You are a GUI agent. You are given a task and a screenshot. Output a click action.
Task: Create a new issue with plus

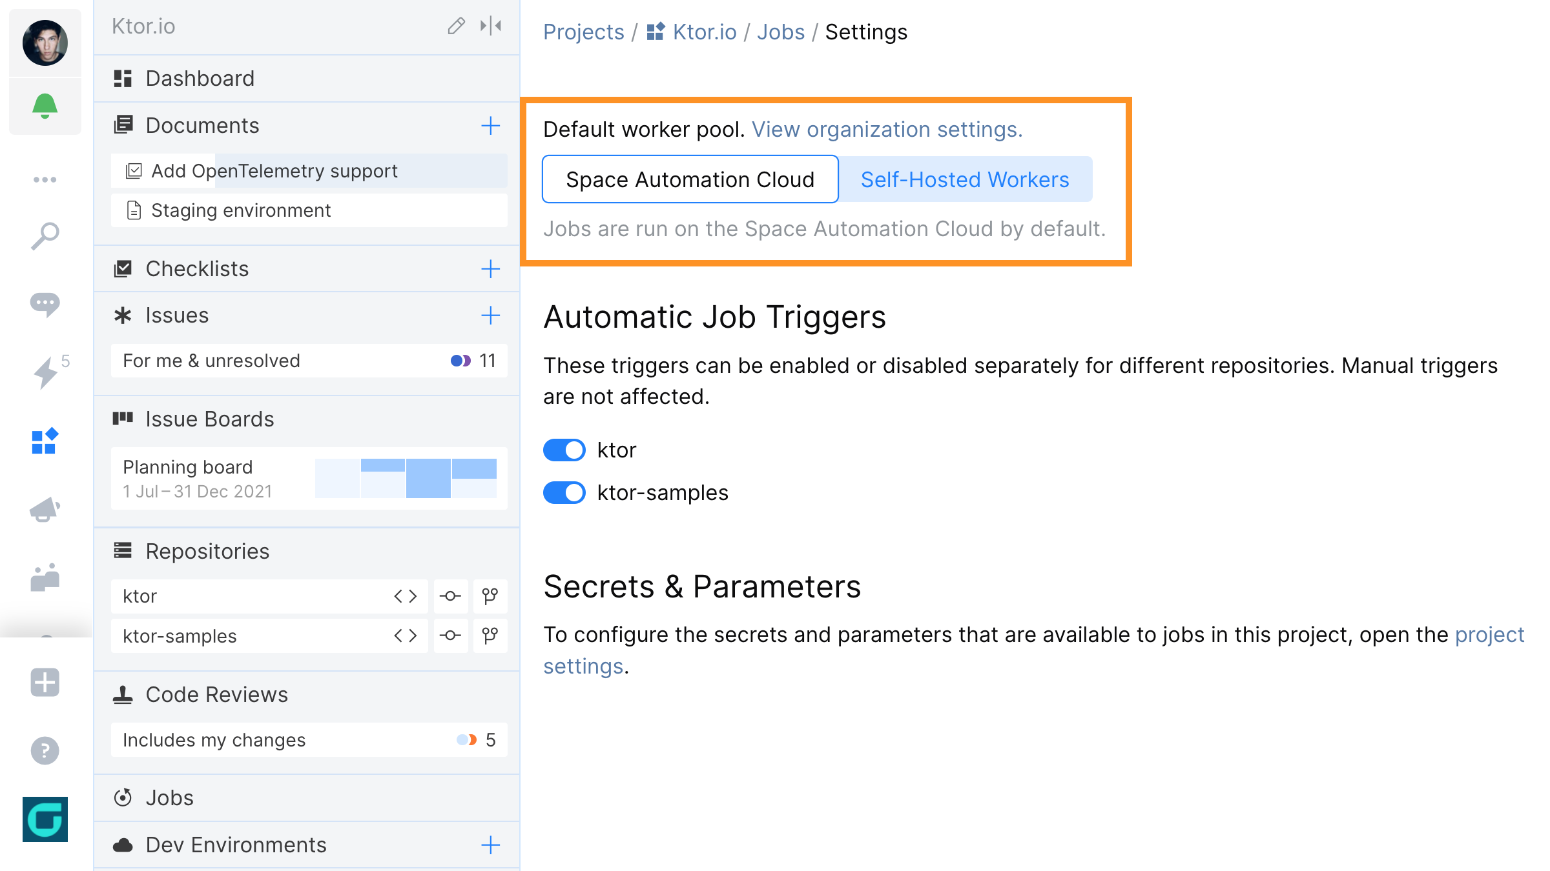tap(491, 315)
